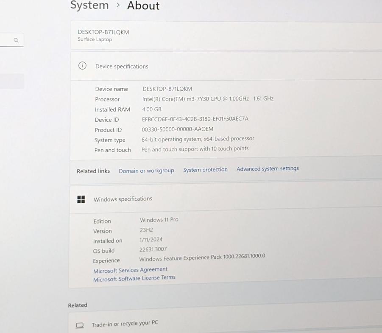
Task: Click the laptop icon beside Trade-in
Action: (80, 325)
